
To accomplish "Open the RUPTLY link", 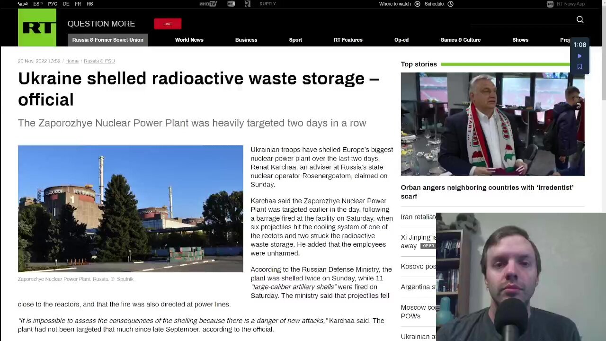I will pos(267,4).
